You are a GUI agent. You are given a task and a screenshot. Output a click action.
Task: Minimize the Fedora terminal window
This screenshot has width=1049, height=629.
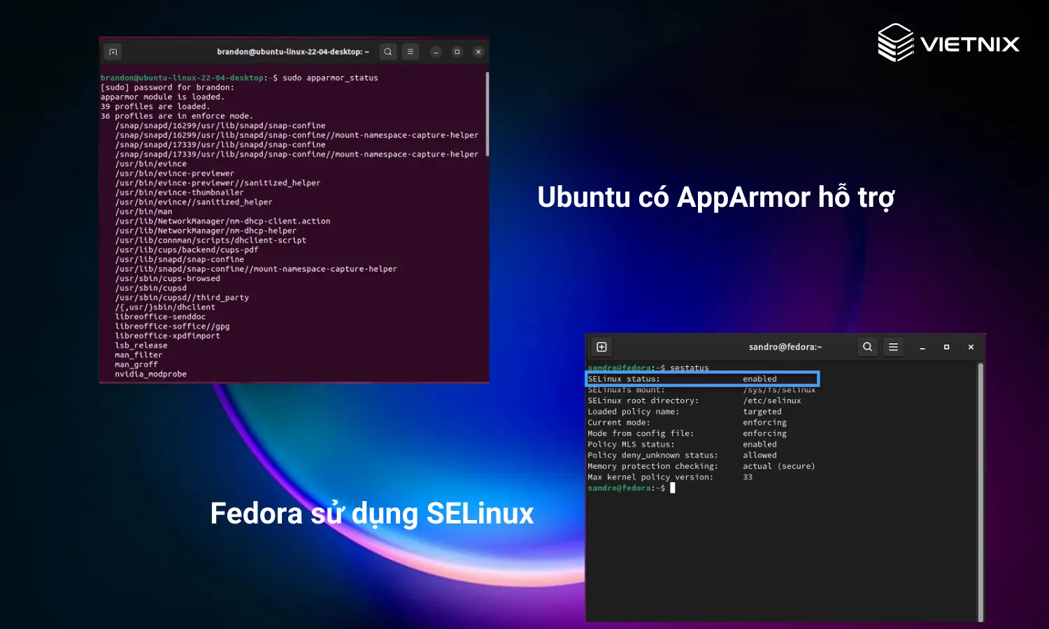tap(922, 347)
